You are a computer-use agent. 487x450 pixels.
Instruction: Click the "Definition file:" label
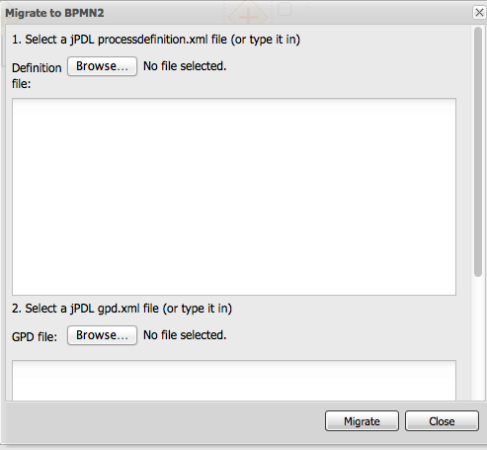[x=37, y=76]
